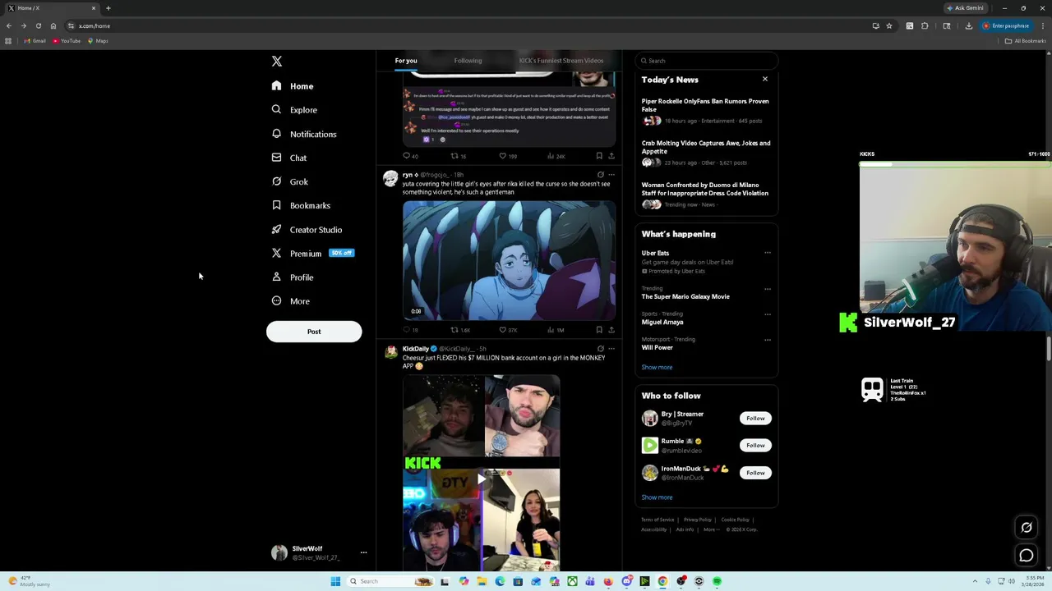Image resolution: width=1052 pixels, height=591 pixels.
Task: Open more options on KickDaily post
Action: pyautogui.click(x=611, y=349)
